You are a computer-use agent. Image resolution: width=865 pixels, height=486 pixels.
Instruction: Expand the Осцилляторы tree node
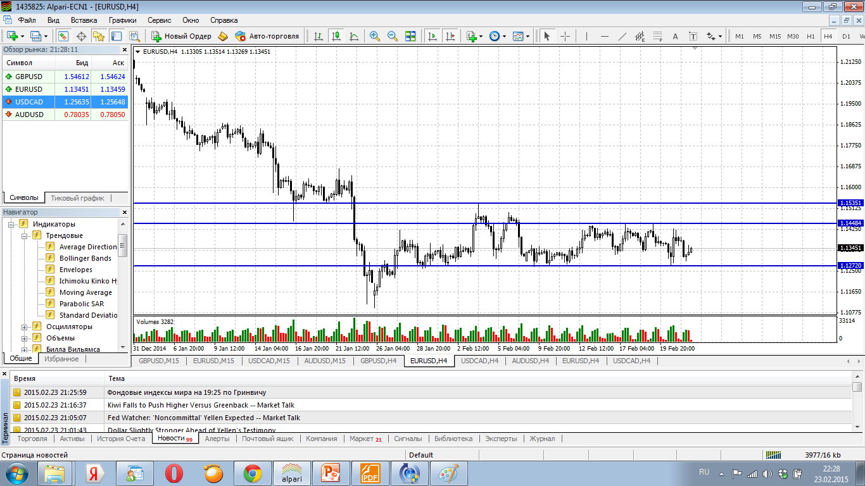tap(25, 327)
